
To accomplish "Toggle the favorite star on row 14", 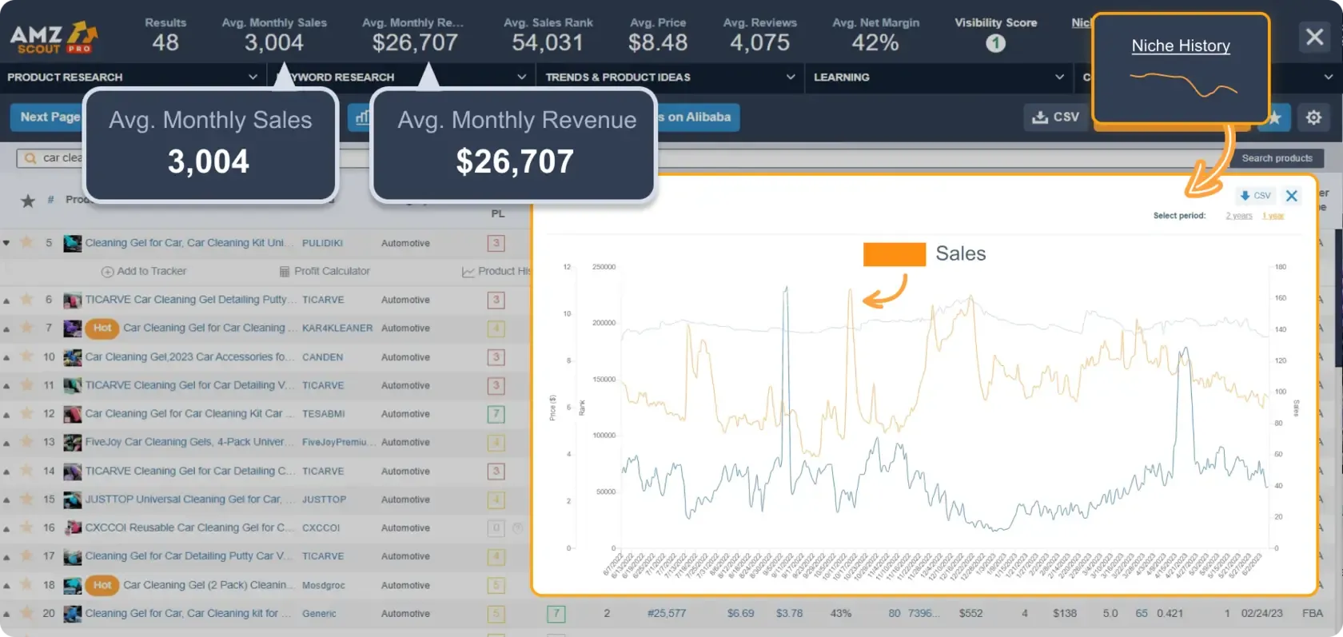I will tap(27, 470).
